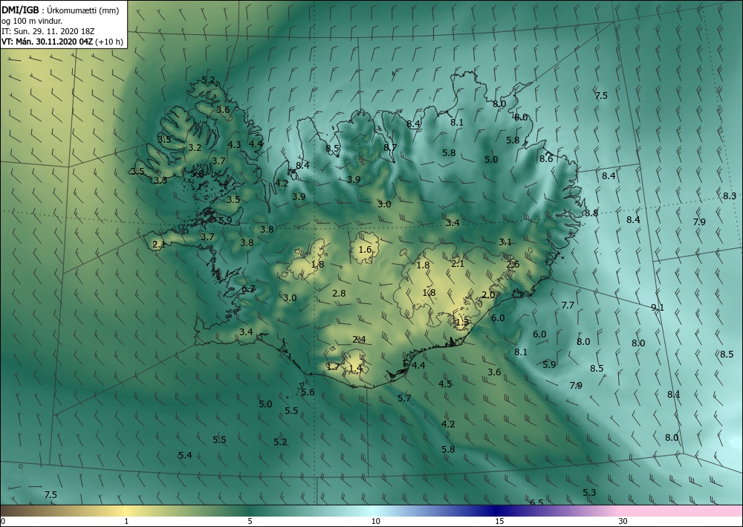Click the '(+10 h)' forecast offset
The width and height of the screenshot is (743, 527).
click(x=109, y=42)
